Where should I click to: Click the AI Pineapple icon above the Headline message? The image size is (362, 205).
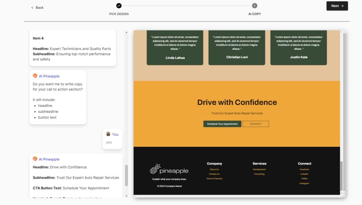click(35, 159)
